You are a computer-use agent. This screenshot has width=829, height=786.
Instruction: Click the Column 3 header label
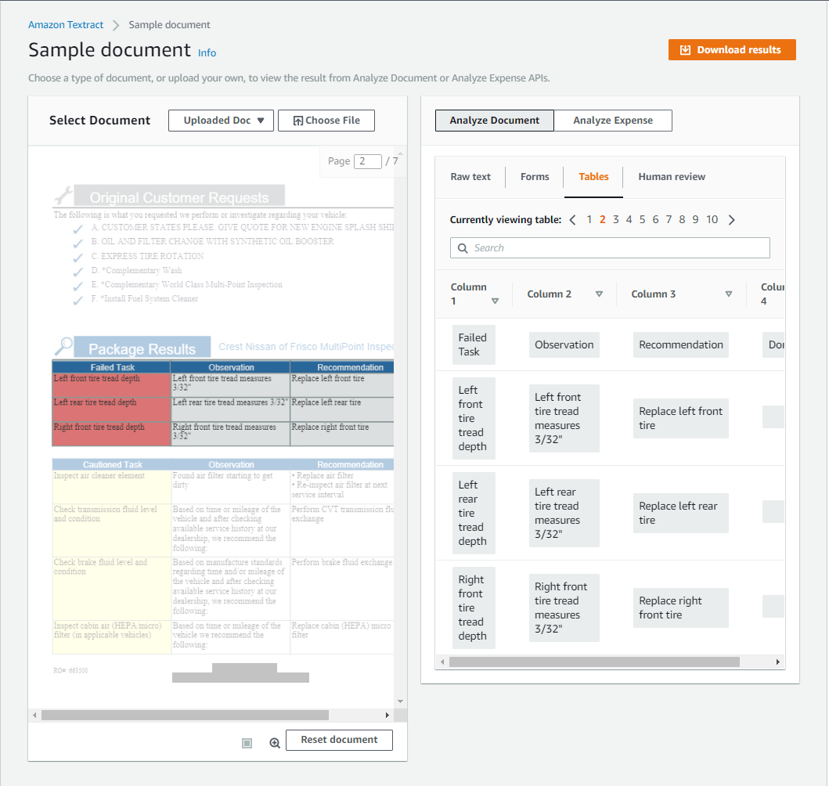point(654,294)
